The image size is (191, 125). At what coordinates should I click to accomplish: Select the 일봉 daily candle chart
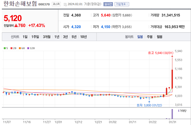coord(140,37)
